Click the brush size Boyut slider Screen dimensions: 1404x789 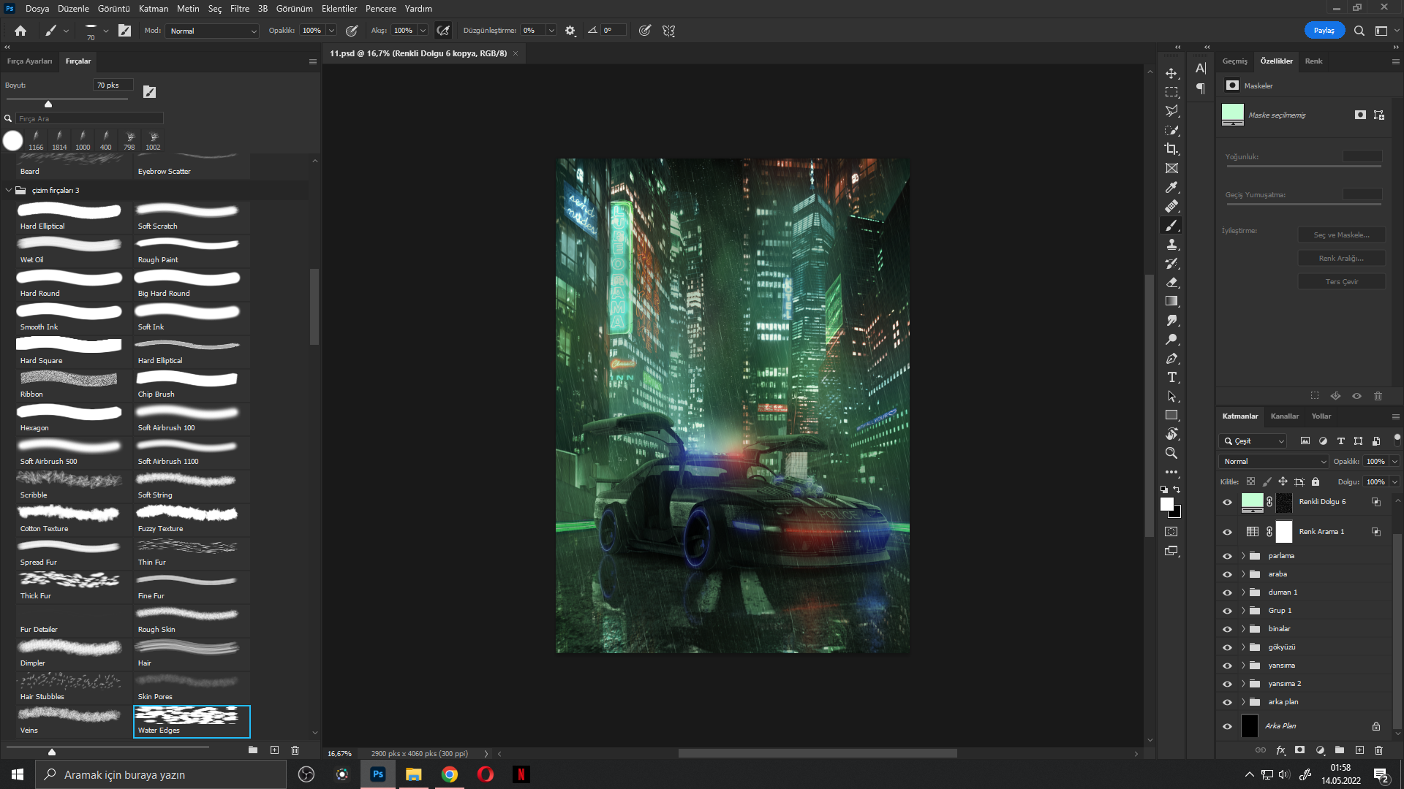tap(67, 101)
